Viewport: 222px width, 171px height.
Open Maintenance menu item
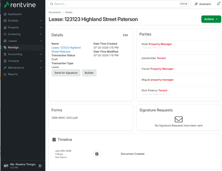tap(23, 68)
